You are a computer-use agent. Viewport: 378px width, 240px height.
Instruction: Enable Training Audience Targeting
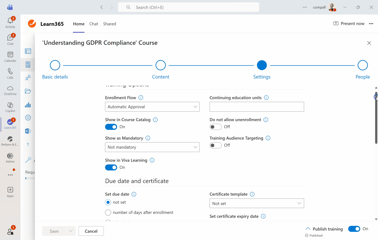[x=215, y=145]
